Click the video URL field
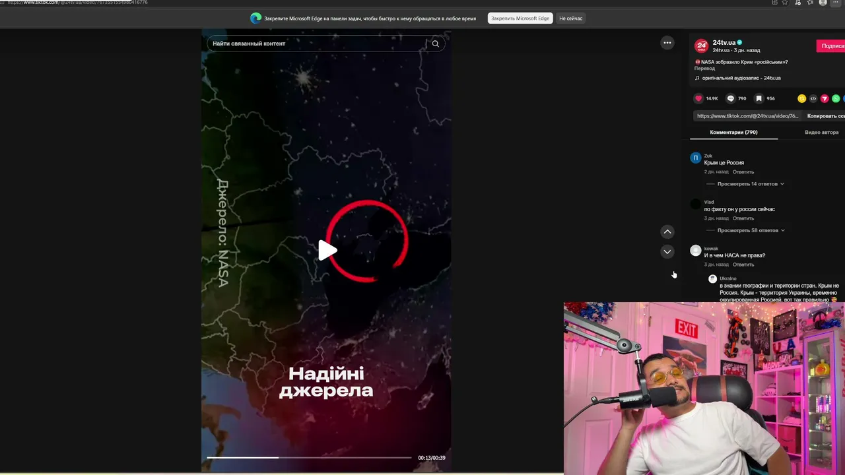The height and width of the screenshot is (475, 845). click(747, 116)
